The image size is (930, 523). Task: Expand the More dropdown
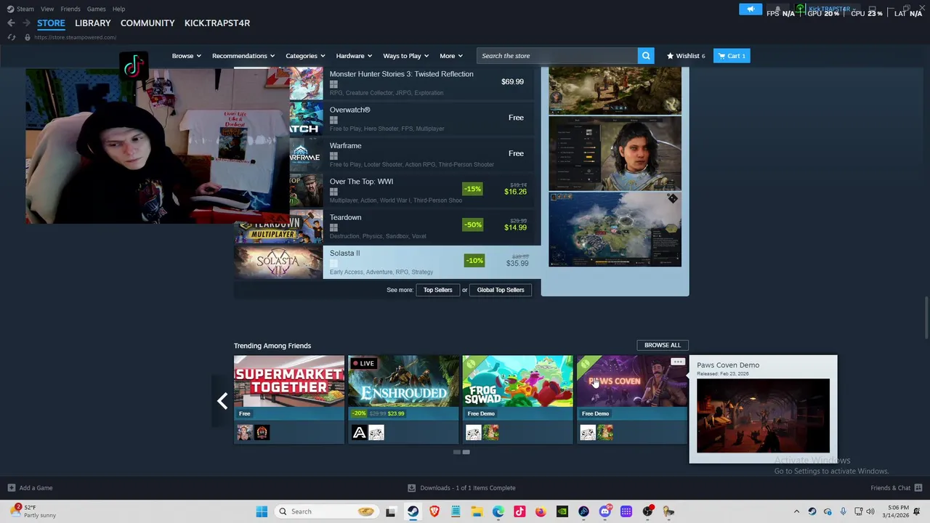(x=450, y=56)
